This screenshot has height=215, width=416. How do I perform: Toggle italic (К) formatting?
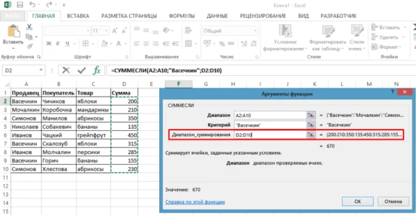58,43
